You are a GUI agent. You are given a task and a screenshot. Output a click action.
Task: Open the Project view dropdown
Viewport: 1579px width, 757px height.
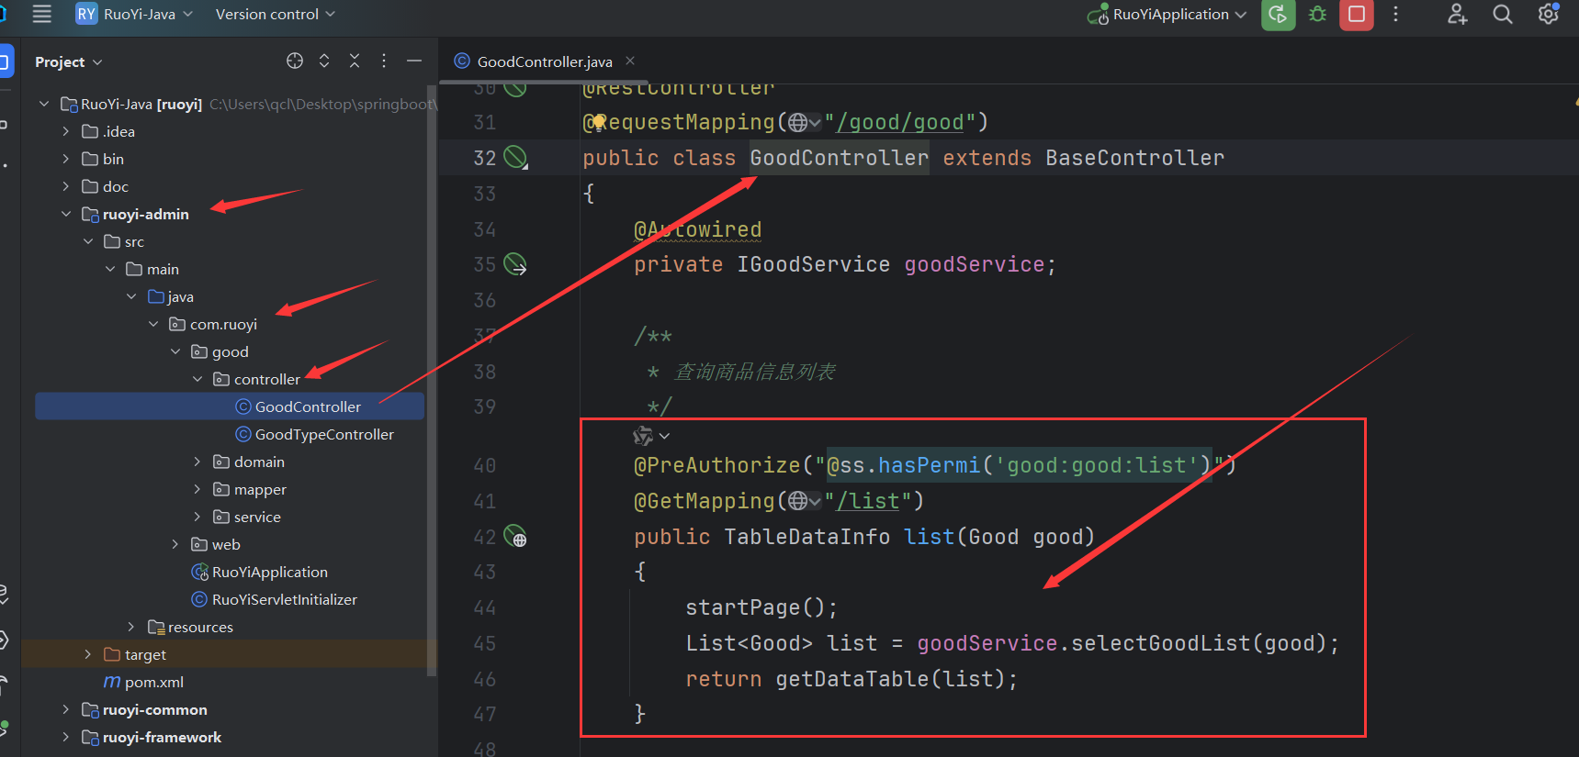tap(69, 61)
